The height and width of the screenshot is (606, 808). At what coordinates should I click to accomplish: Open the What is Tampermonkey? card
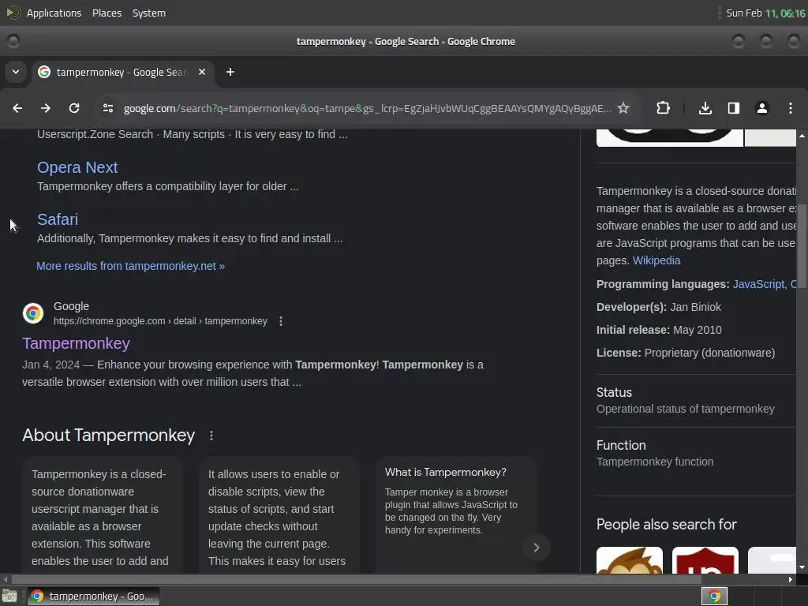point(455,515)
